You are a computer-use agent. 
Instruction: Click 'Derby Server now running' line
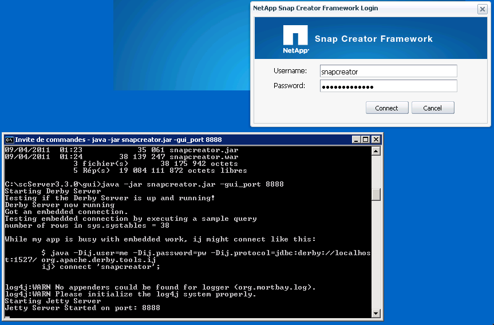pyautogui.click(x=60, y=205)
